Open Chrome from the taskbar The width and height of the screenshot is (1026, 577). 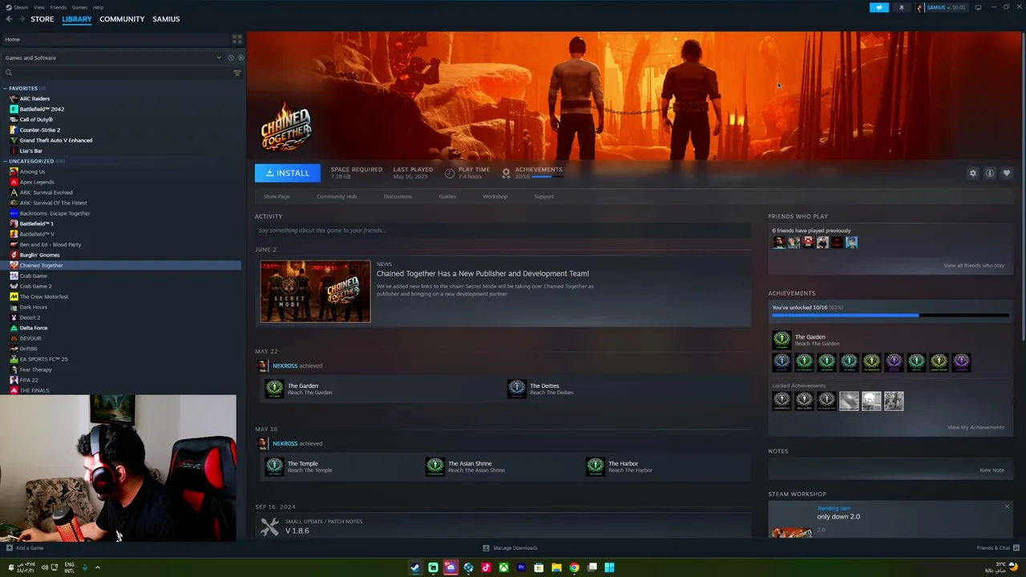pos(574,567)
